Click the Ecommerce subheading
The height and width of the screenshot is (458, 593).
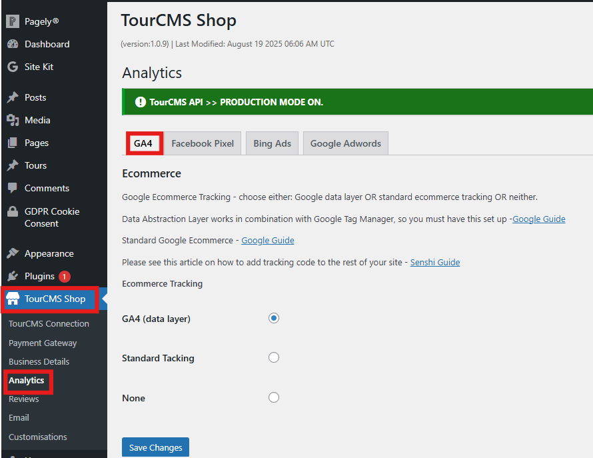tap(151, 173)
